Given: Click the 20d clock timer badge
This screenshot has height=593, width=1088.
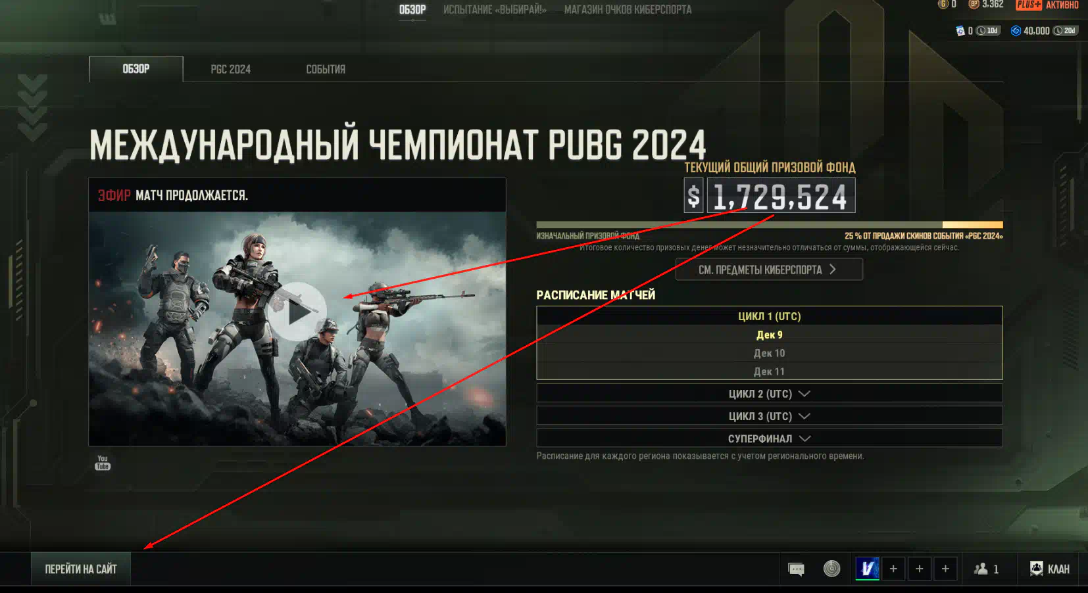Looking at the screenshot, I should (x=1065, y=31).
